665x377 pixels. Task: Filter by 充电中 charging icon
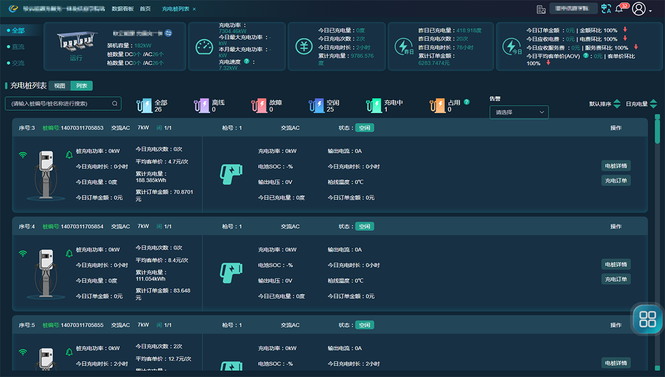(374, 106)
